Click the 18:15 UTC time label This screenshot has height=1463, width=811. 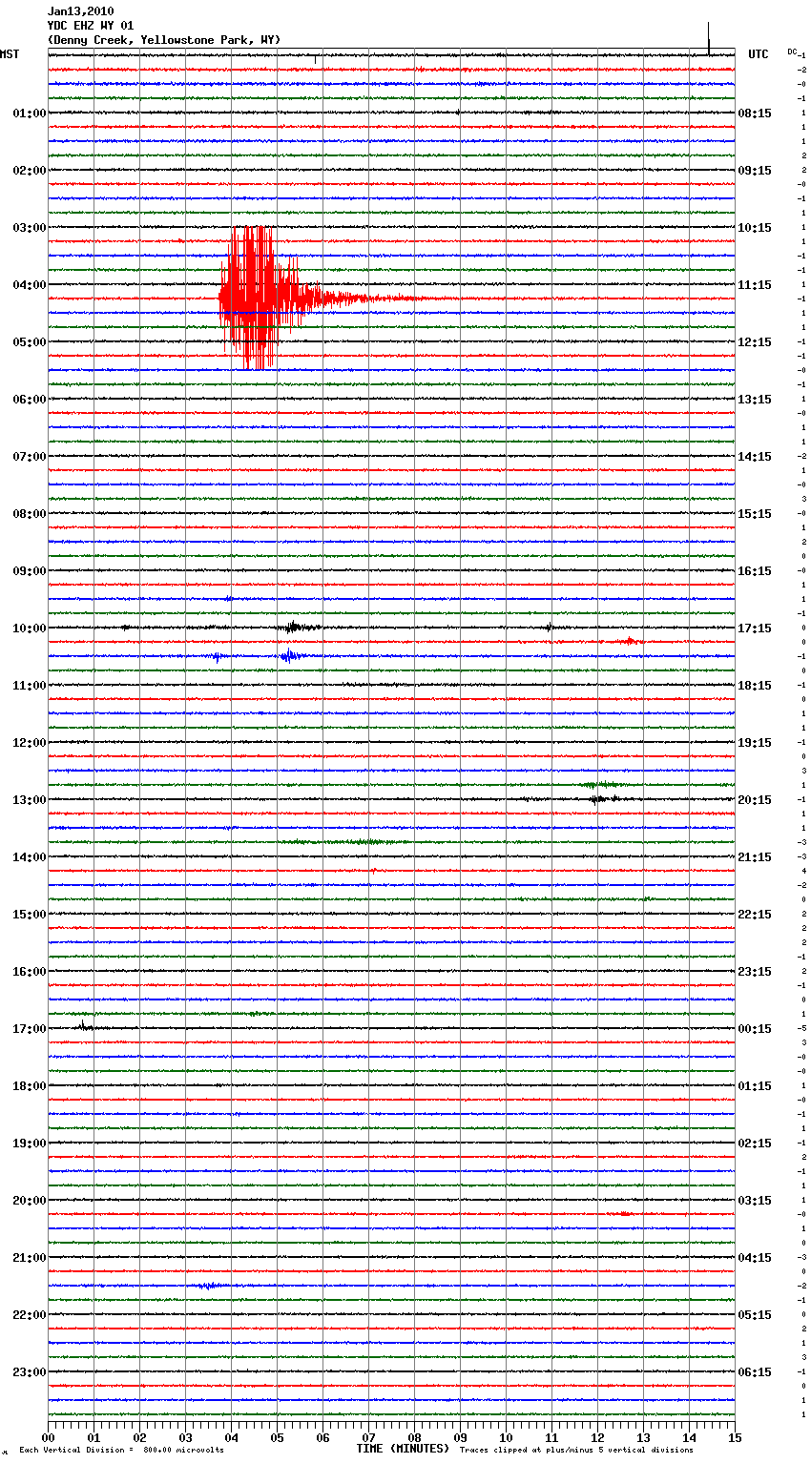point(755,686)
